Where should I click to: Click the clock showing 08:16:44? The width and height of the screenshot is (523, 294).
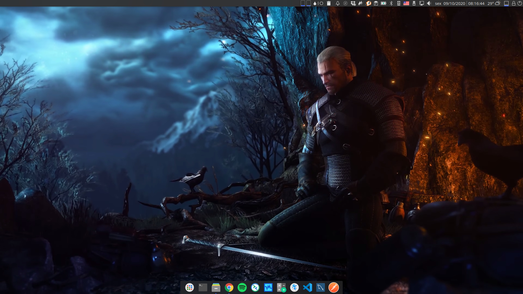476,3
